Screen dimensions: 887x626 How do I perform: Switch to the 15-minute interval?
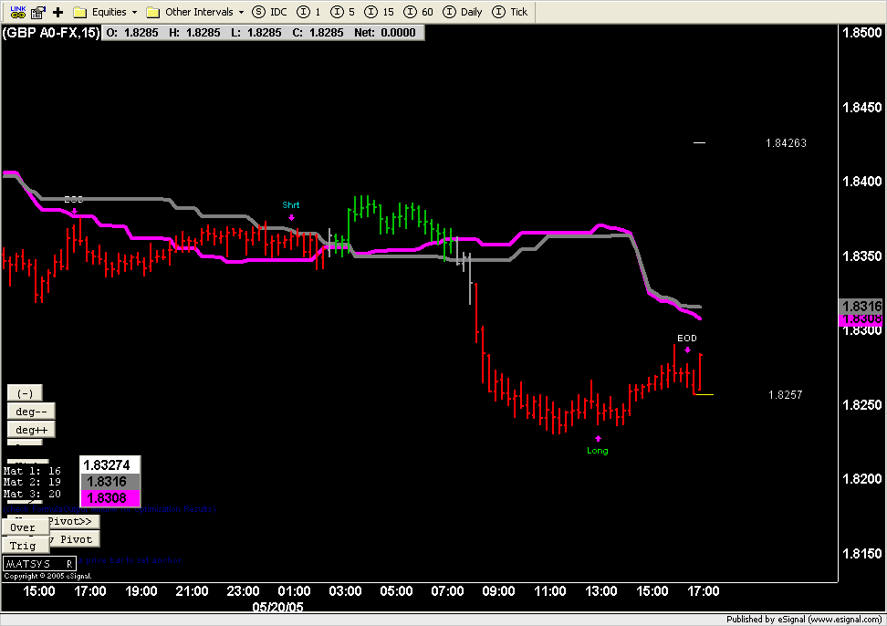tap(379, 12)
